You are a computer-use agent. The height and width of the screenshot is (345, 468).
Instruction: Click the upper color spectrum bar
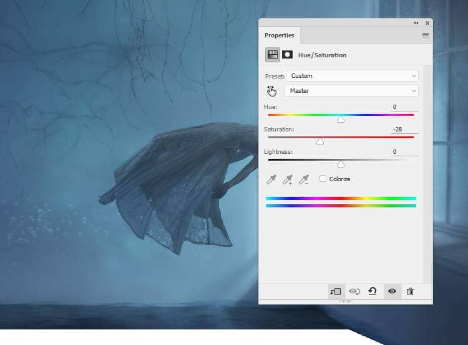click(341, 198)
